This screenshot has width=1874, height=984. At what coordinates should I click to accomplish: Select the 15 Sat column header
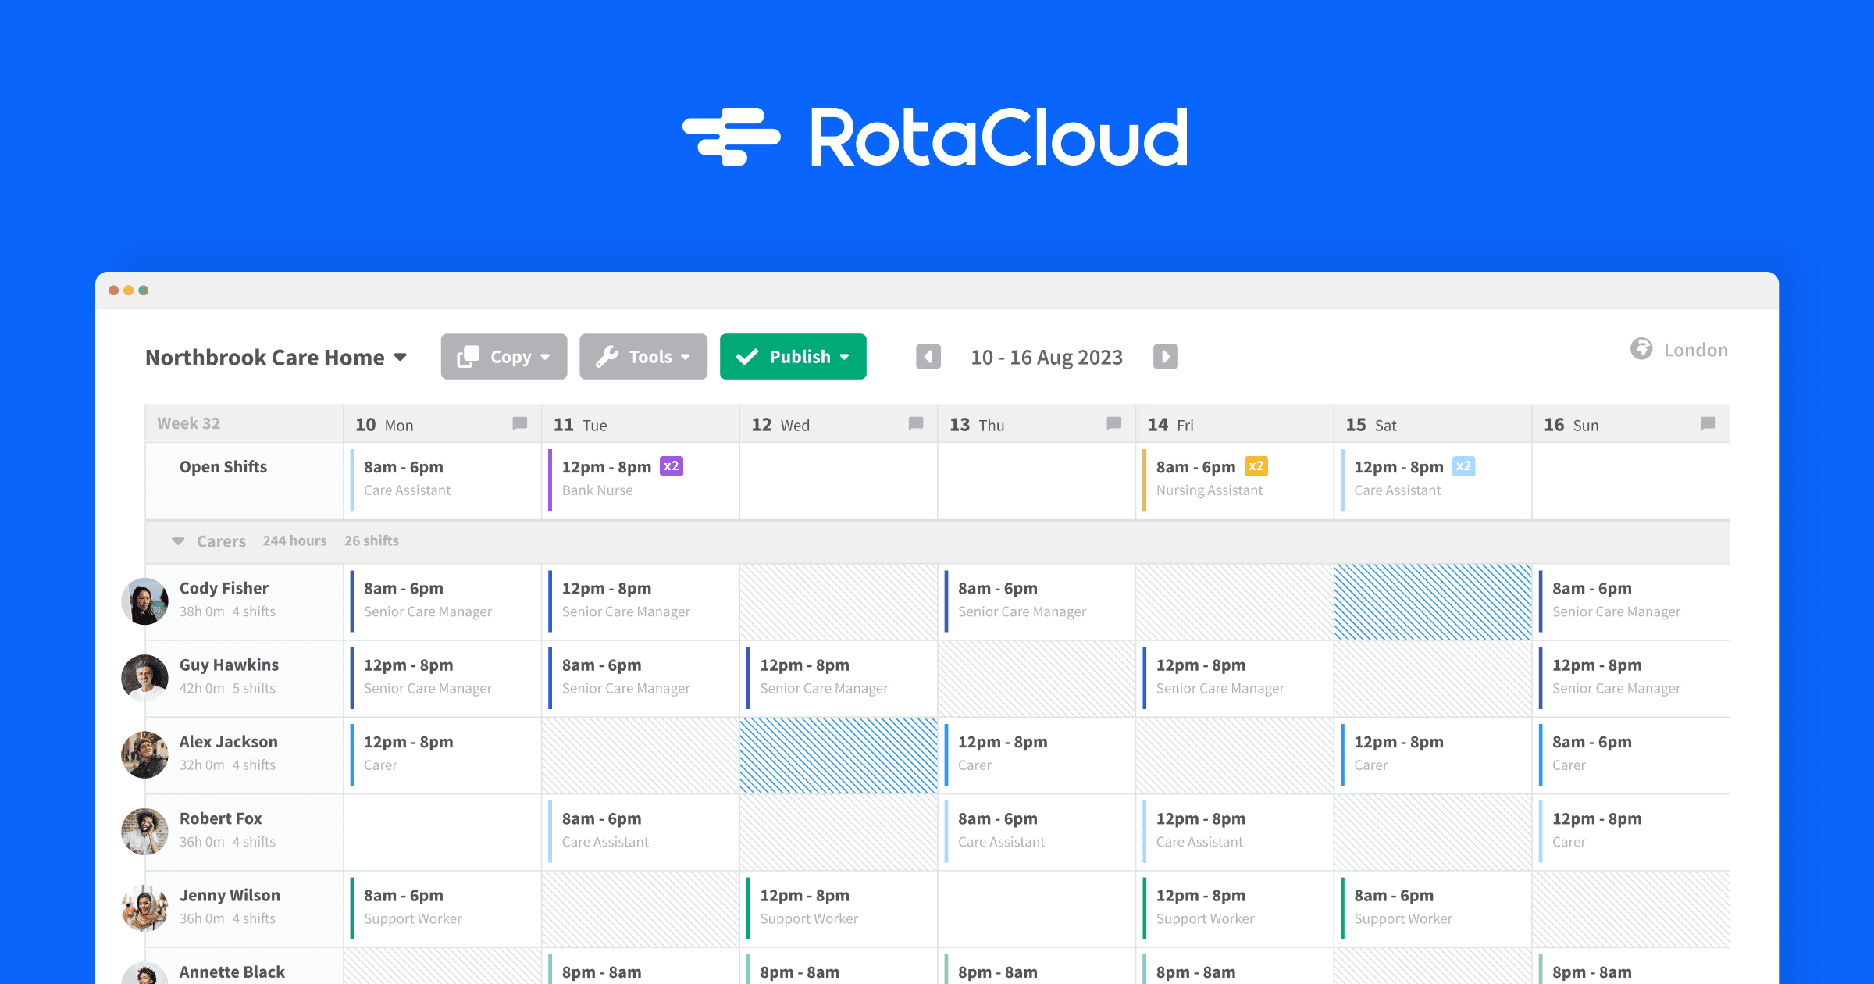coord(1433,424)
